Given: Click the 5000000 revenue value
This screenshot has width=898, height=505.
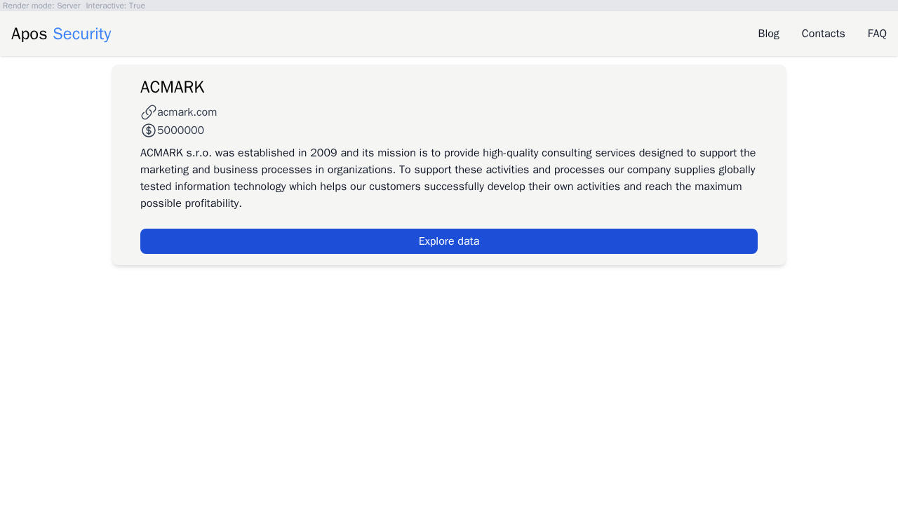Looking at the screenshot, I should pyautogui.click(x=180, y=130).
